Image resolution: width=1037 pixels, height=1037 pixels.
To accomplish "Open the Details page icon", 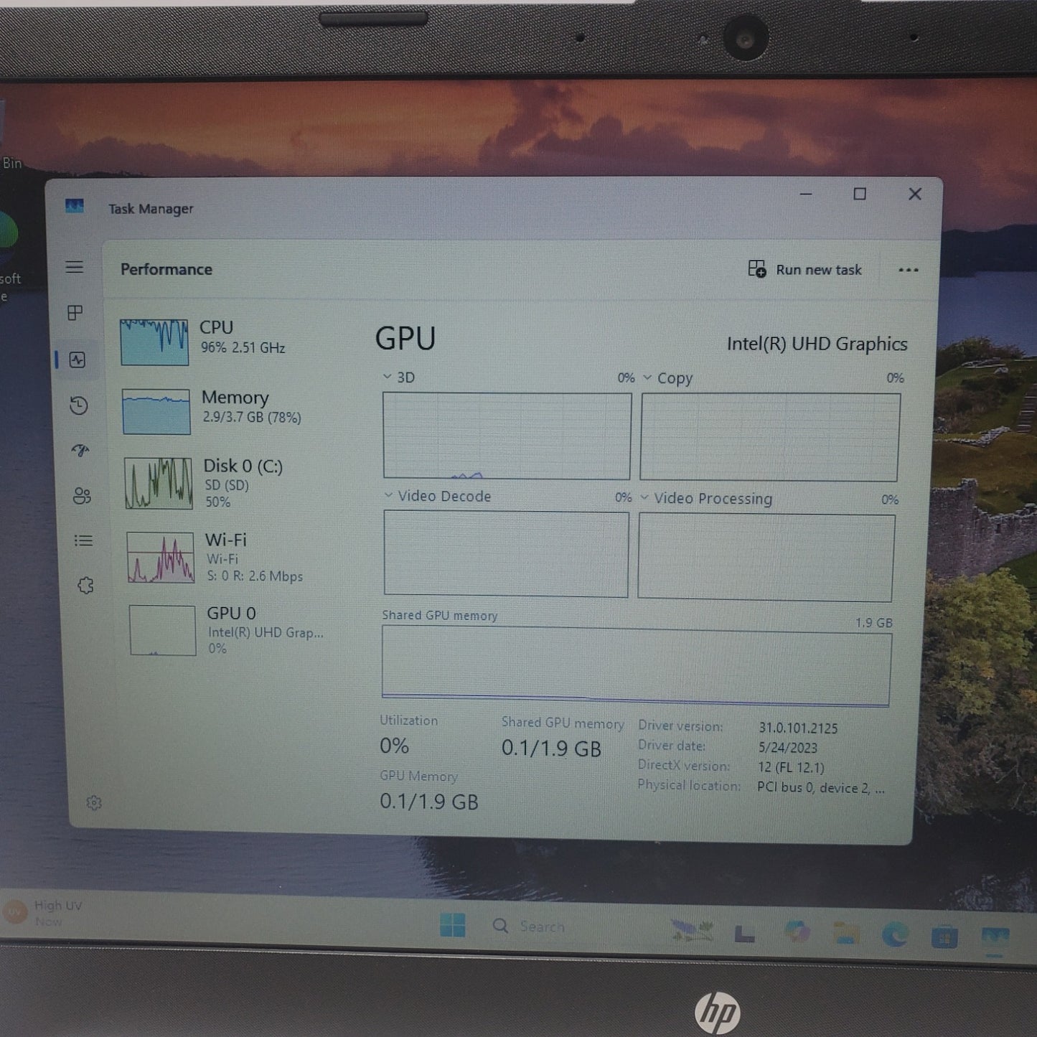I will (83, 540).
